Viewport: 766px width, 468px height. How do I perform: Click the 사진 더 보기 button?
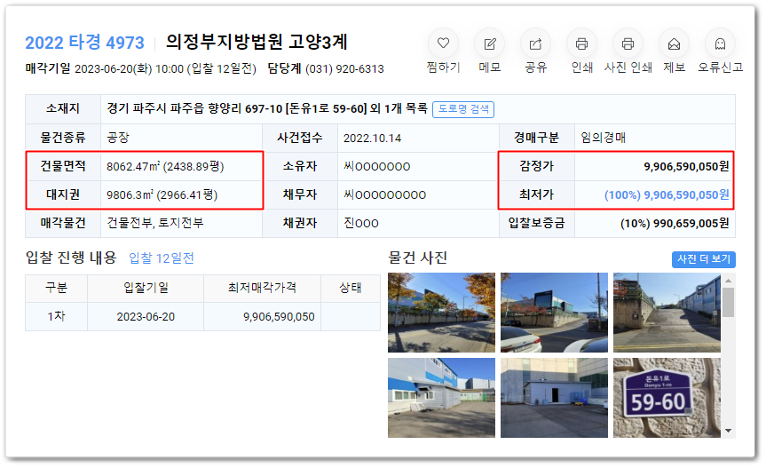[704, 259]
